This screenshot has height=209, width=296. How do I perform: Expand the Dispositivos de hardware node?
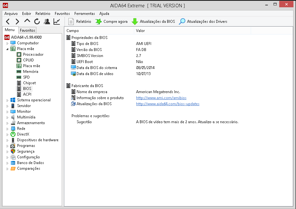click(7, 140)
